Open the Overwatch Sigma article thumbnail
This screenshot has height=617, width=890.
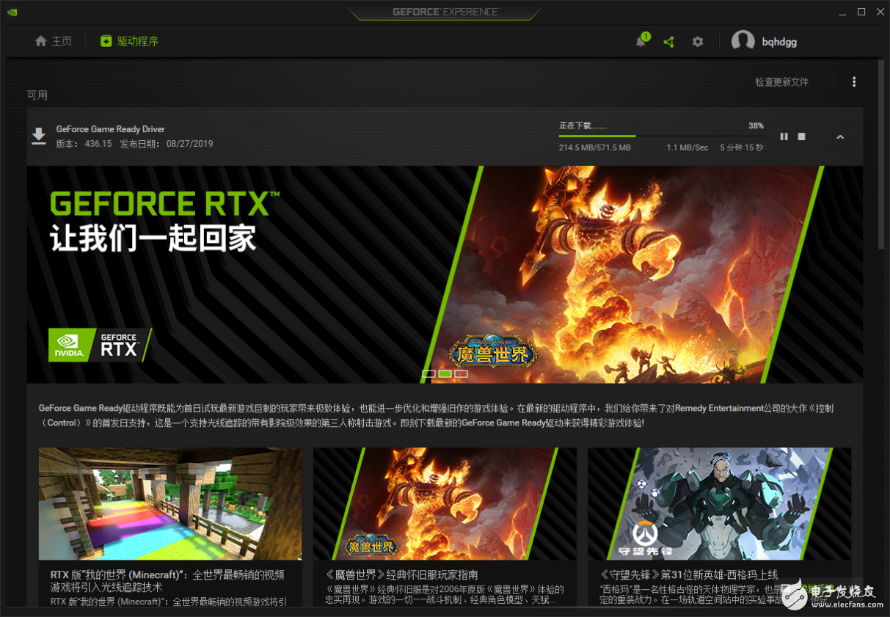(720, 504)
